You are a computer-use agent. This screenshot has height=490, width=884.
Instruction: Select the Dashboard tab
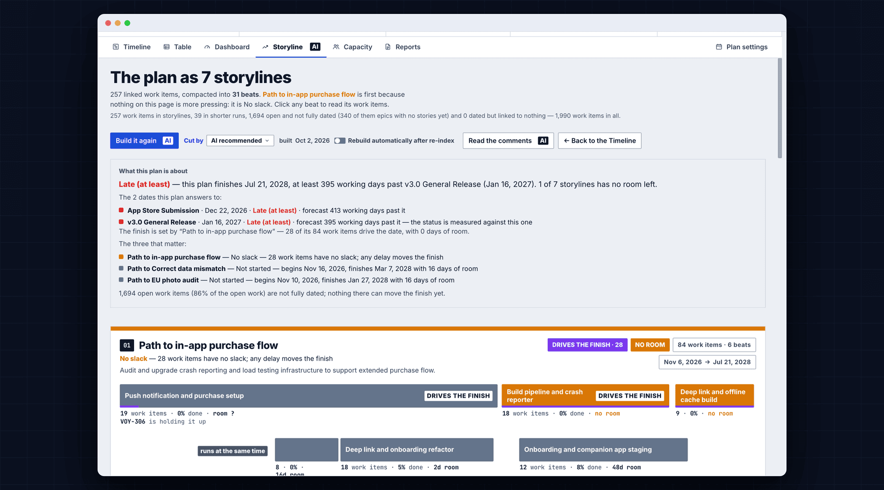tap(227, 47)
